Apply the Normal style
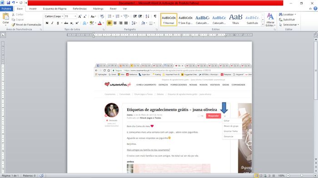Image resolution: width=318 pixels, height=178 pixels. click(x=169, y=19)
